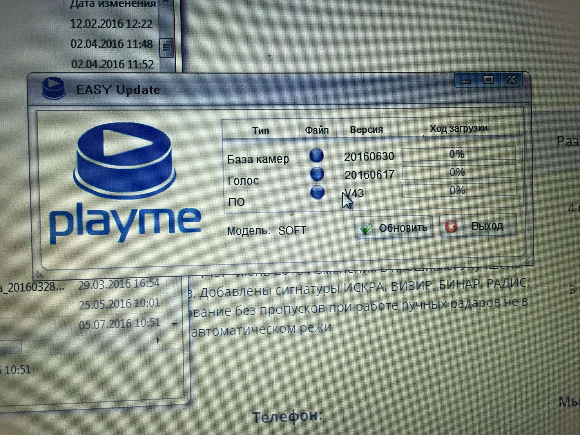
Task: Select version value 20160630
Action: point(369,157)
